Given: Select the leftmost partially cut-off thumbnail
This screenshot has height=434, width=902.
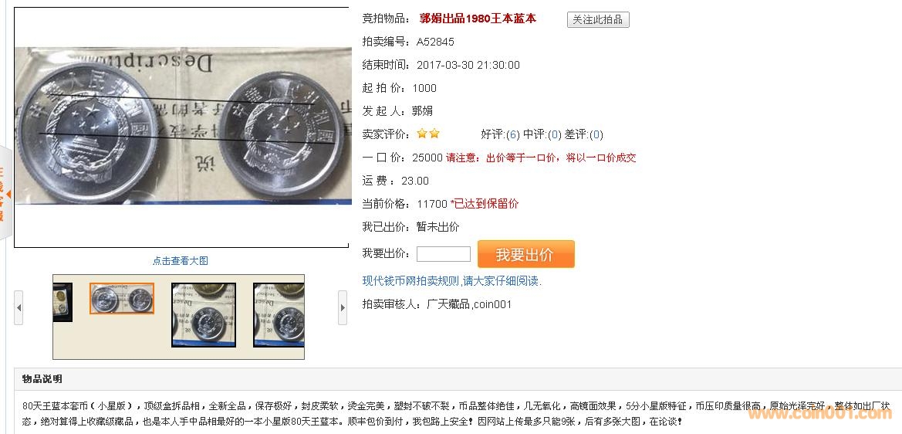Looking at the screenshot, I should [x=62, y=302].
